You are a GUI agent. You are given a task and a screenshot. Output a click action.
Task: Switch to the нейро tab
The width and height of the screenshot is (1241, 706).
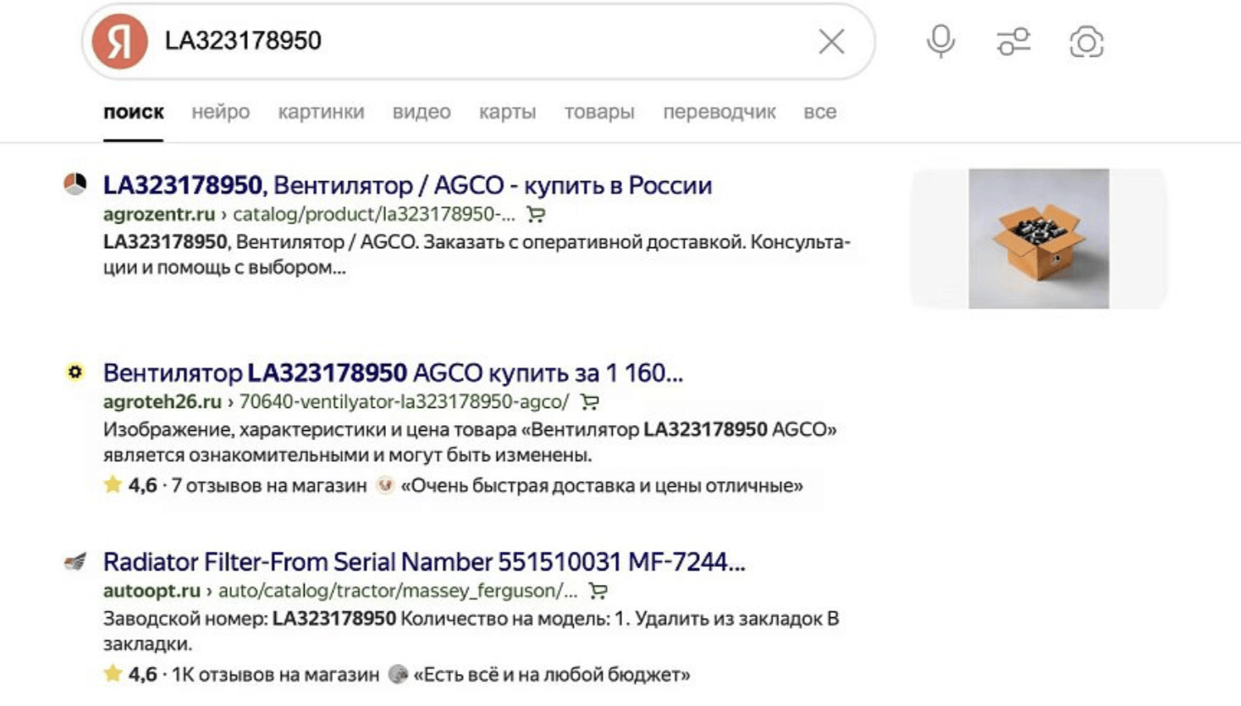[x=220, y=112]
